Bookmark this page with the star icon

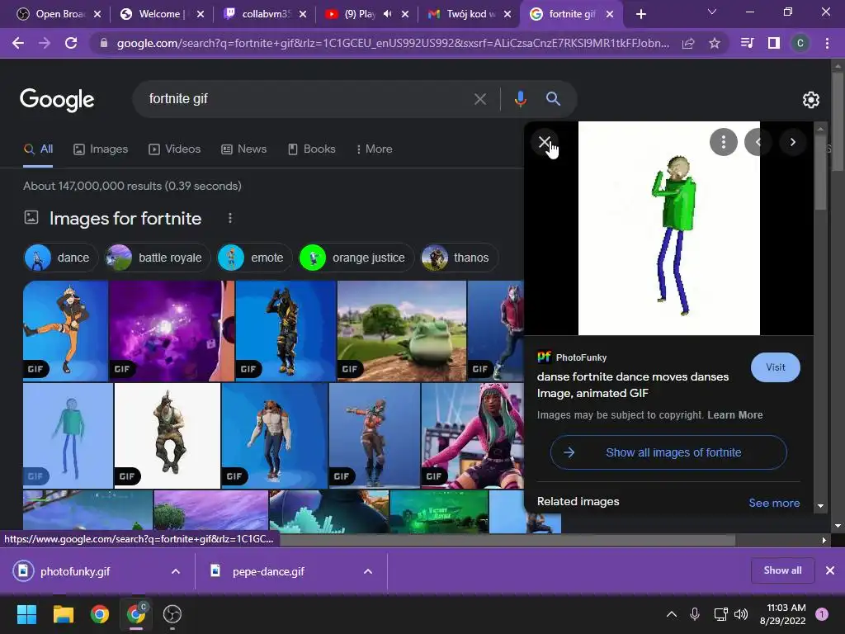[x=715, y=43]
